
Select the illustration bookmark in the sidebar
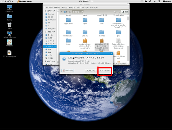pos(51,20)
